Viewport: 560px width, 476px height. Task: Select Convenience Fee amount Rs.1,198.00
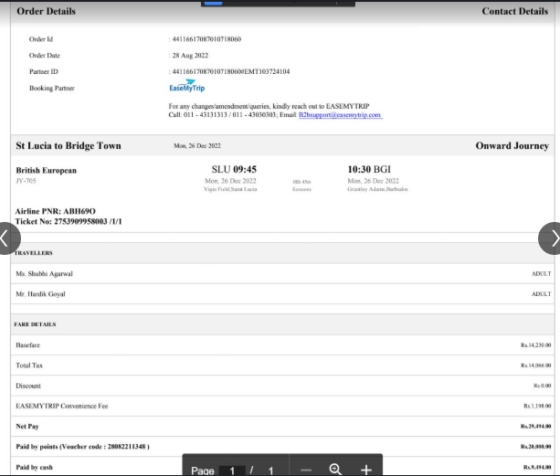(x=537, y=407)
